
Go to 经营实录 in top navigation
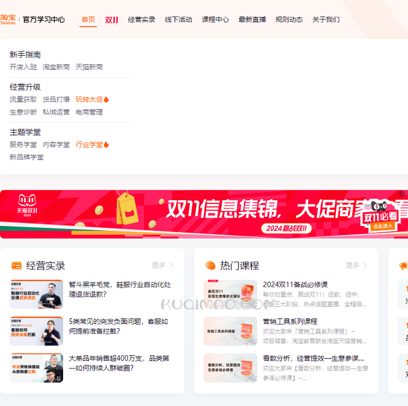142,20
